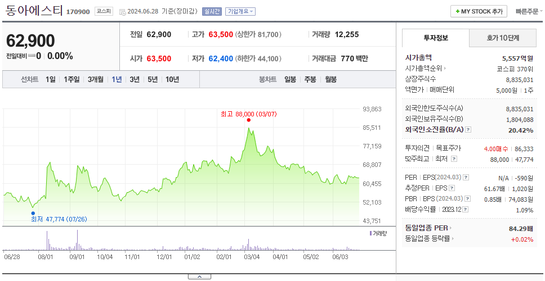This screenshot has width=545, height=281.
Task: Select the 3개월 line chart period
Action: pos(96,79)
